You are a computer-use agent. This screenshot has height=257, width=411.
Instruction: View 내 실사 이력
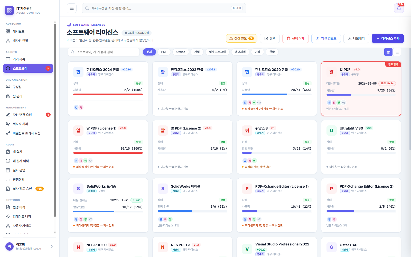pos(28,161)
